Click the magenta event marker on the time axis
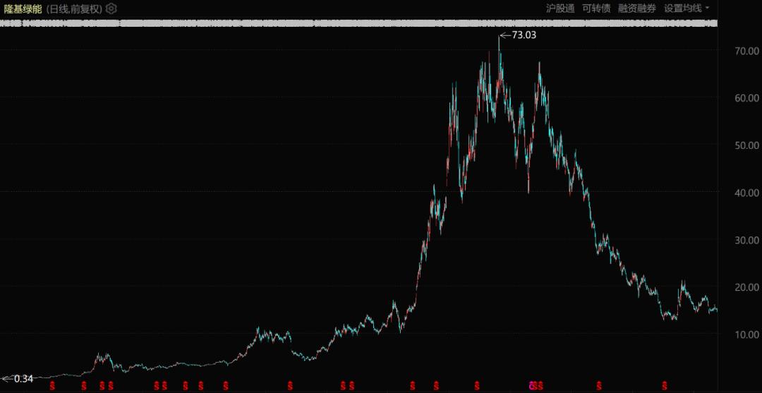This screenshot has width=762, height=393. pos(532,386)
